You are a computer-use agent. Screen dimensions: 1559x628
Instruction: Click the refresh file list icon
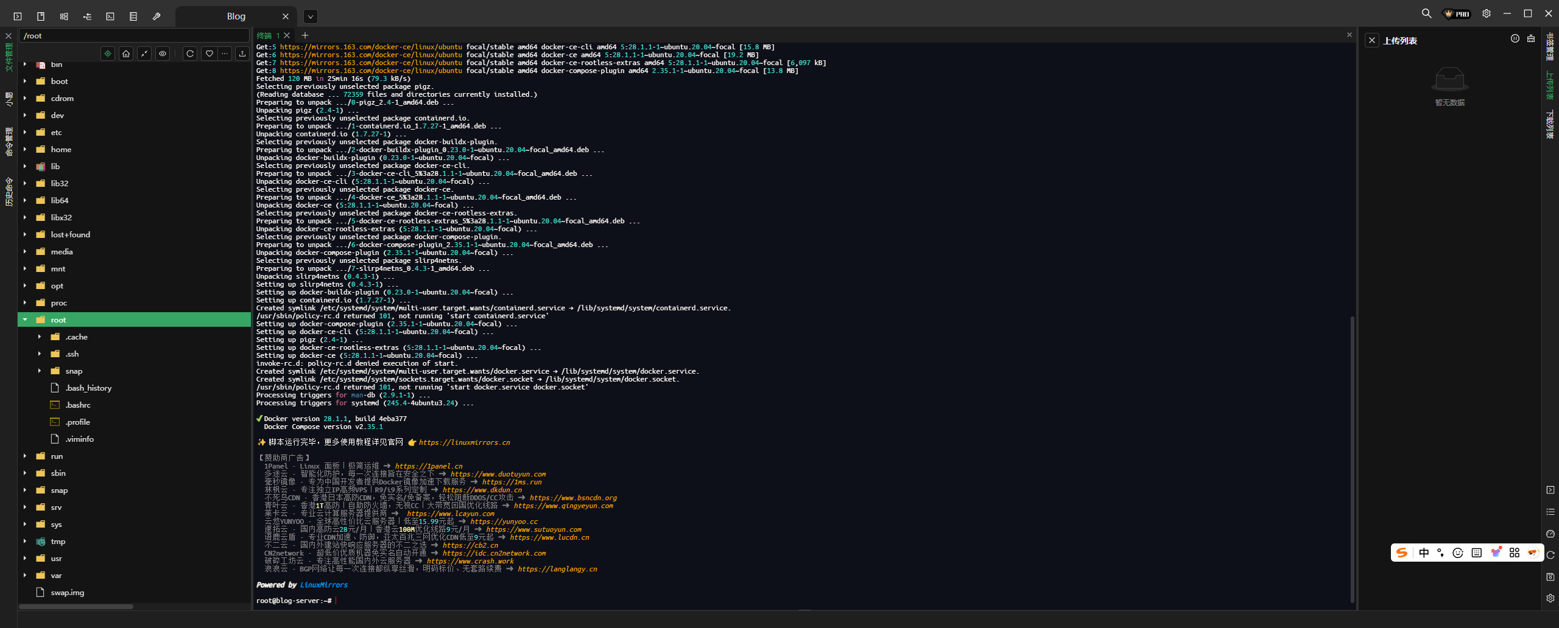coord(190,54)
